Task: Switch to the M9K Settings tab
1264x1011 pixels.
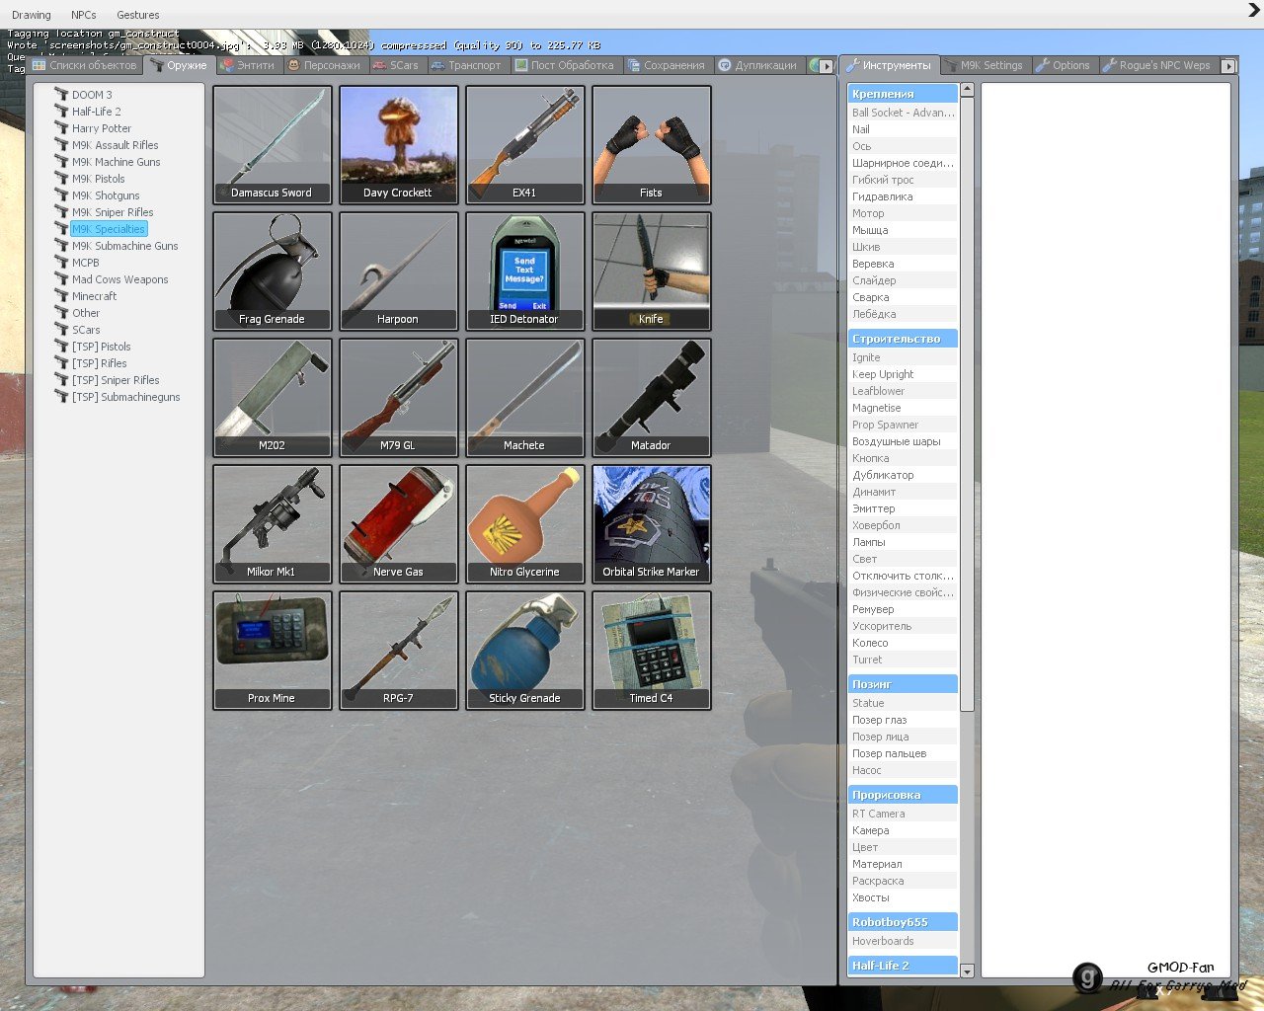Action: (984, 65)
